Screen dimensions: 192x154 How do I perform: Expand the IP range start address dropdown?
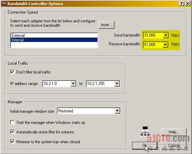[x=73, y=84]
